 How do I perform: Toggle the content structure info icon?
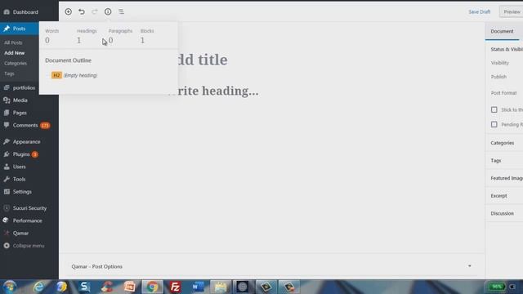tap(108, 11)
